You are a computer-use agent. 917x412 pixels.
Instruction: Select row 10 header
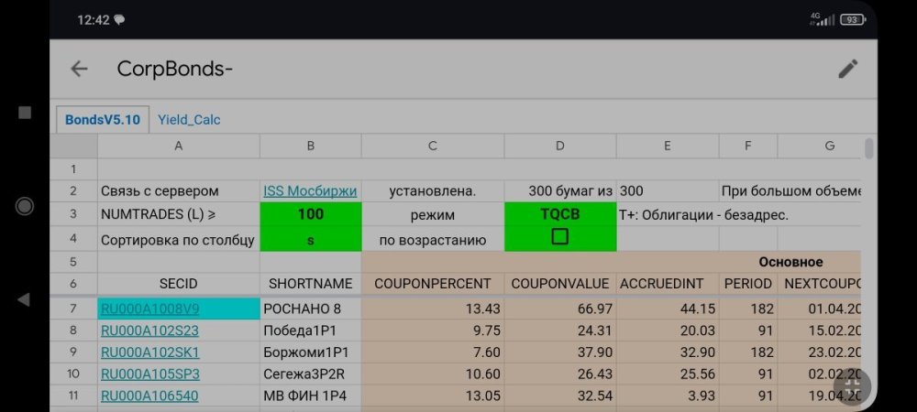[x=73, y=374]
